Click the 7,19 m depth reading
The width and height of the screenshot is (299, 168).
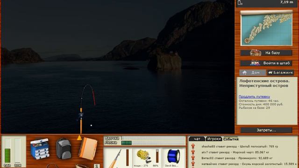[286, 2]
